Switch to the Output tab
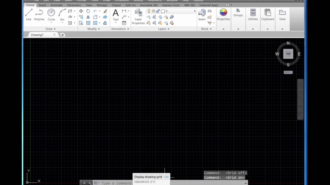330x185 pixels. point(116,5)
